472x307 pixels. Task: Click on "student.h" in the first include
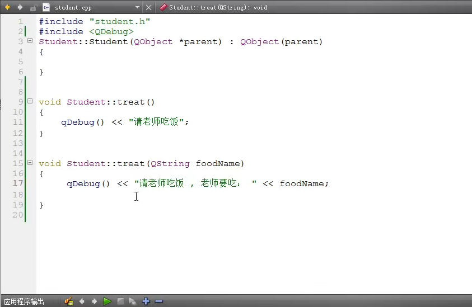[x=120, y=22]
